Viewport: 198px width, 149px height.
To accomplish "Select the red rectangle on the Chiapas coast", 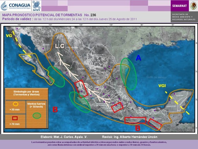I will pos(155,124).
